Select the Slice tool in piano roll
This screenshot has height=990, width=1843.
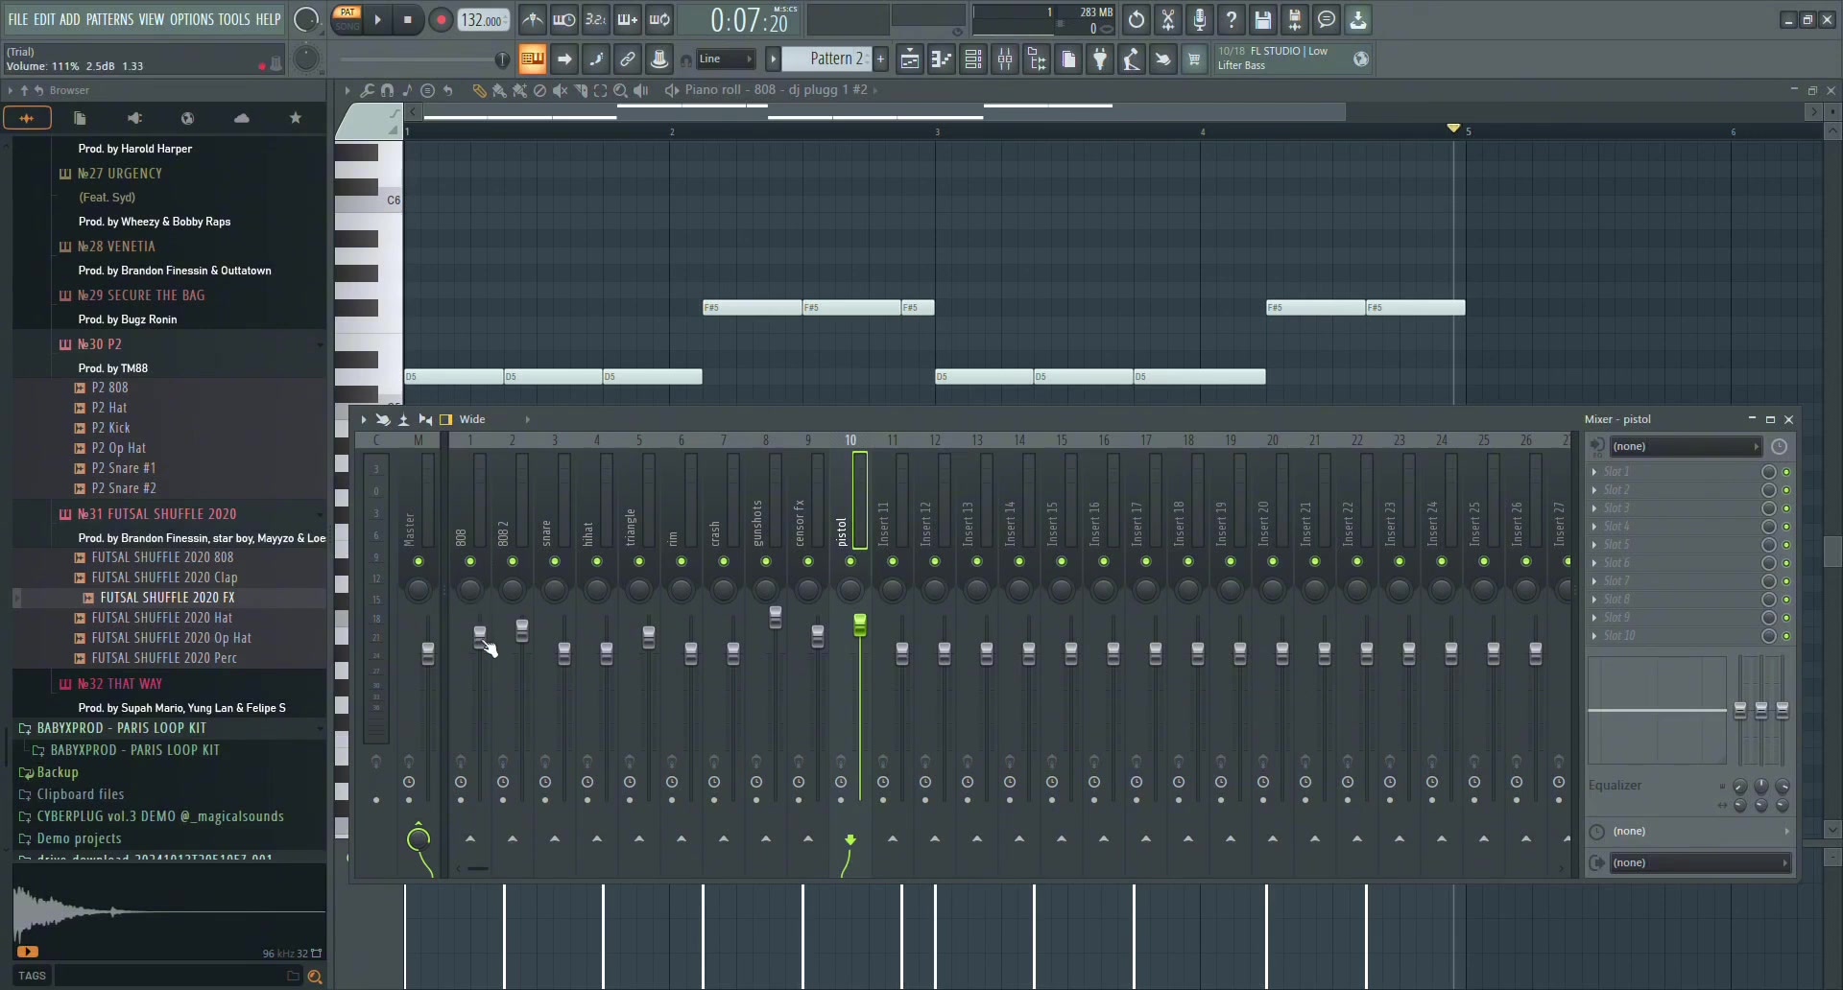pyautogui.click(x=580, y=90)
